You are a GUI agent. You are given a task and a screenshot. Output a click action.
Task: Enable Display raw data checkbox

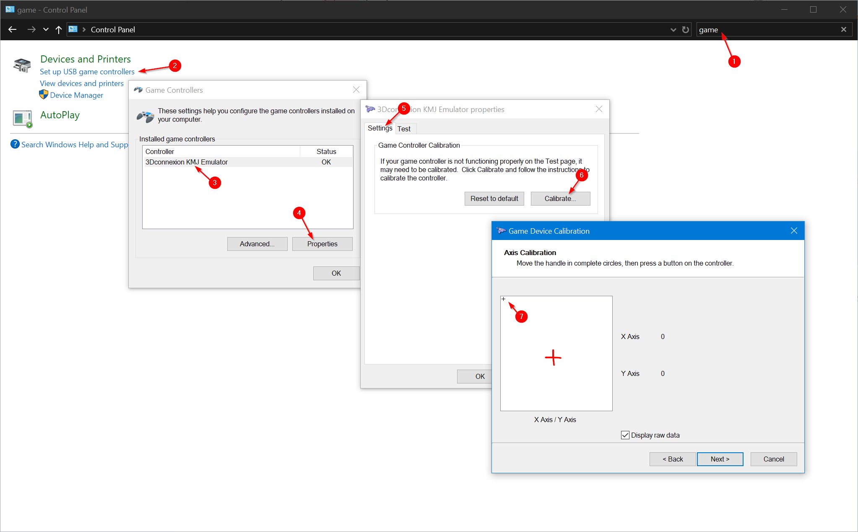624,435
